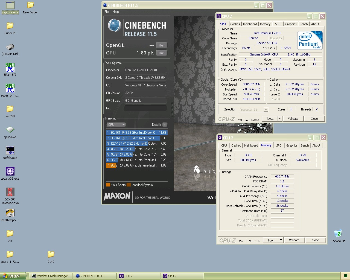This screenshot has height=280, width=350.
Task: Click the DRAM Frequency 460.7 MHz value
Action: click(282, 177)
